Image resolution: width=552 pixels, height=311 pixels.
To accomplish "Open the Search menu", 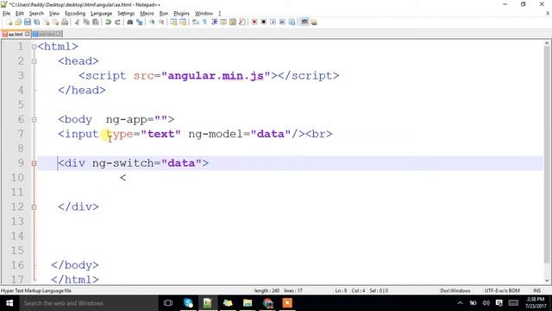I will point(36,14).
